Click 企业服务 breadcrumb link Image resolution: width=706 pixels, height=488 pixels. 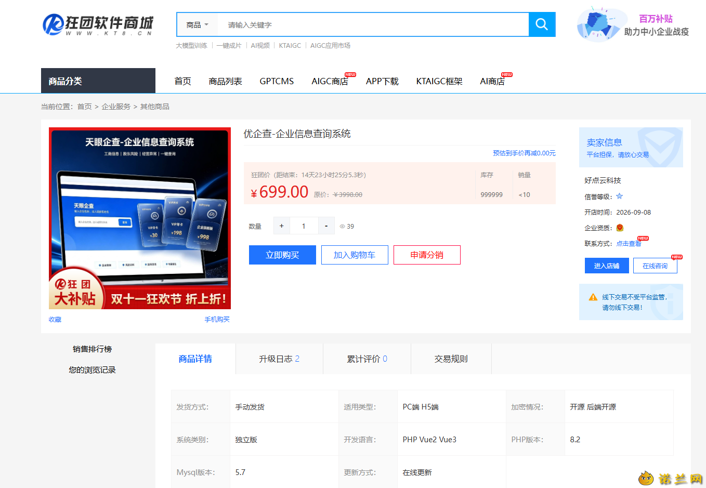[x=116, y=107]
